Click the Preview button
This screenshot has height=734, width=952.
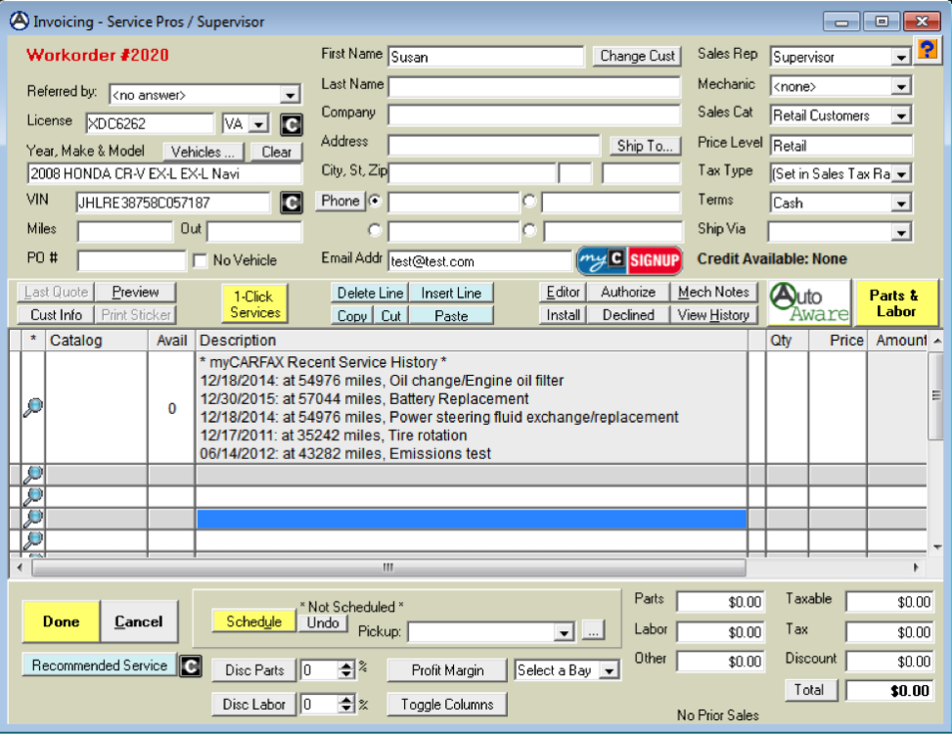point(135,292)
